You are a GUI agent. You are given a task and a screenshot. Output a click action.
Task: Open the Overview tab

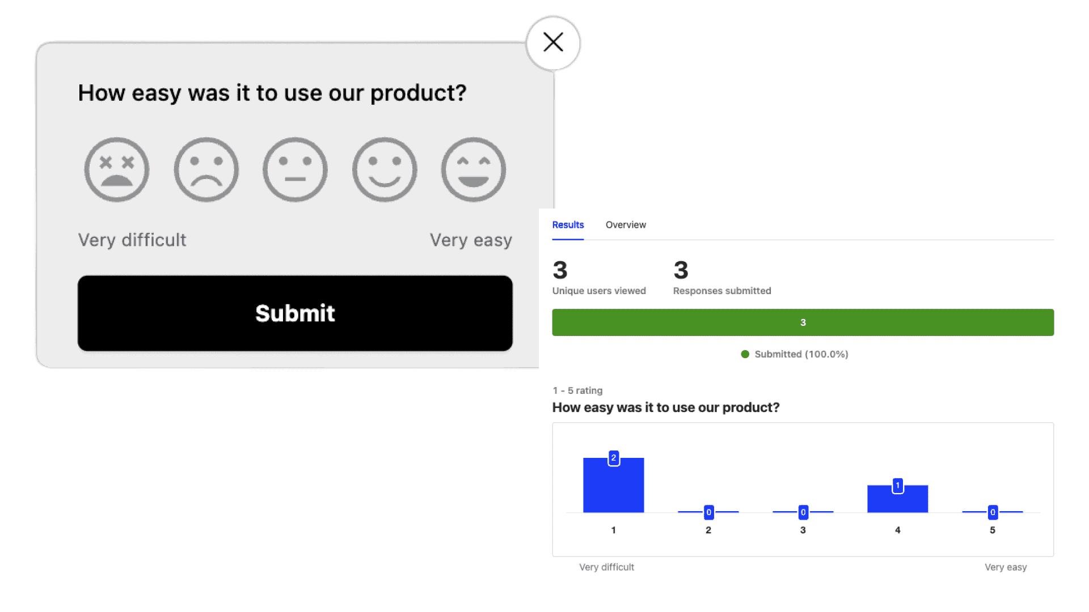pyautogui.click(x=626, y=225)
